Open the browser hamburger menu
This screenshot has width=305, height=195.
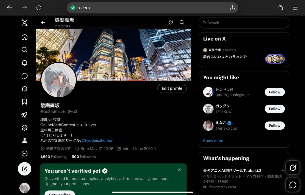click(x=295, y=8)
